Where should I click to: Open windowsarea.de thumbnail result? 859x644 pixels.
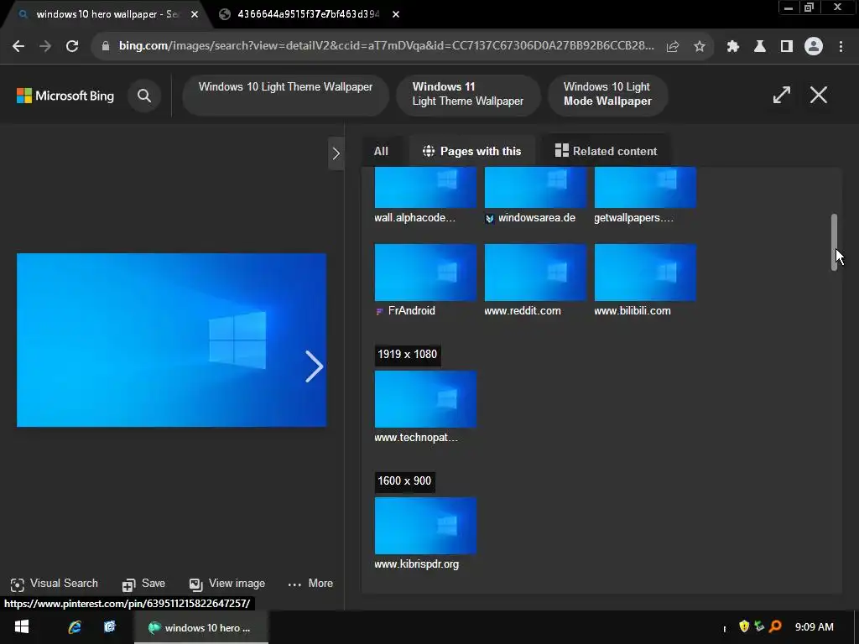(535, 188)
